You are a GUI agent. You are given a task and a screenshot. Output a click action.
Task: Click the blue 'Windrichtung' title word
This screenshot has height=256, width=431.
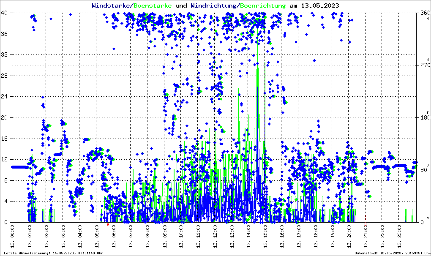[x=213, y=5]
